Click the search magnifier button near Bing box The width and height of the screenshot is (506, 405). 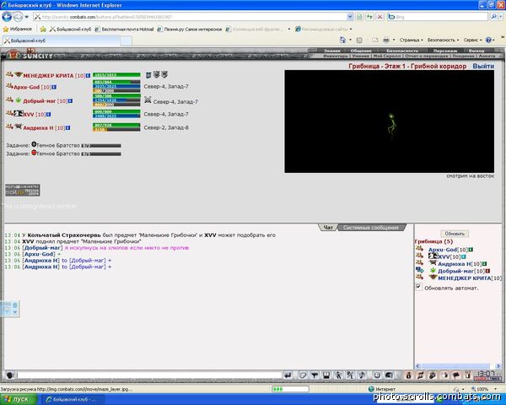click(x=493, y=17)
